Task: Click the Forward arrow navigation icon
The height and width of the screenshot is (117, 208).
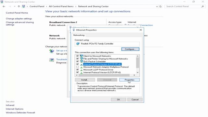Action: pyautogui.click(x=10, y=6)
